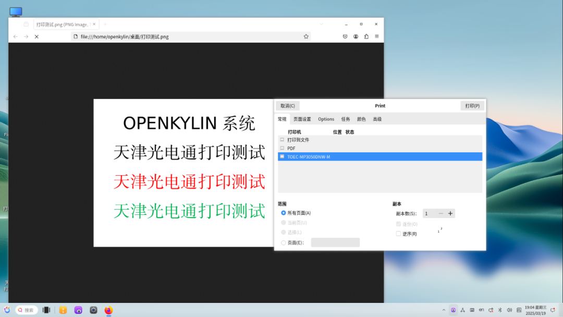This screenshot has width=563, height=317.
Task: Click the 打印(P) print button
Action: (x=472, y=105)
